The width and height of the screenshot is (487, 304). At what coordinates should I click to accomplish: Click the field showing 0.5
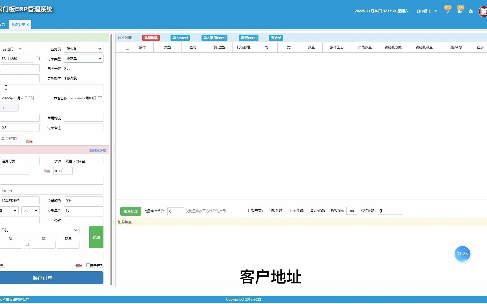tap(20, 128)
